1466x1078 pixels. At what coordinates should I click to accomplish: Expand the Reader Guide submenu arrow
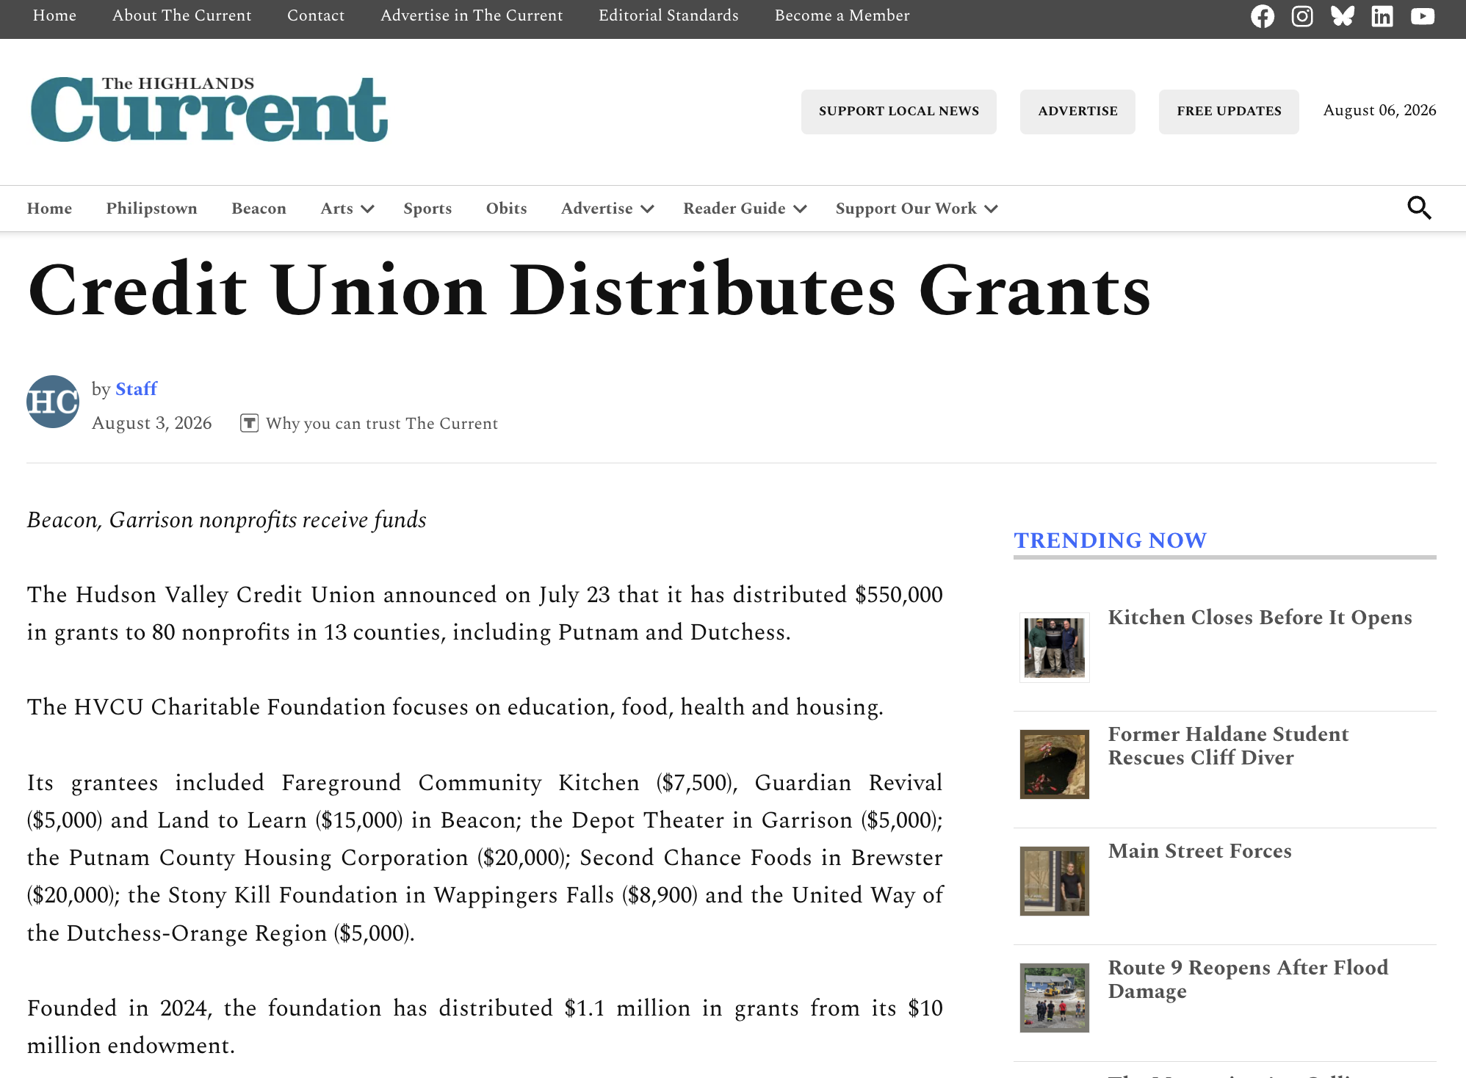pyautogui.click(x=800, y=209)
